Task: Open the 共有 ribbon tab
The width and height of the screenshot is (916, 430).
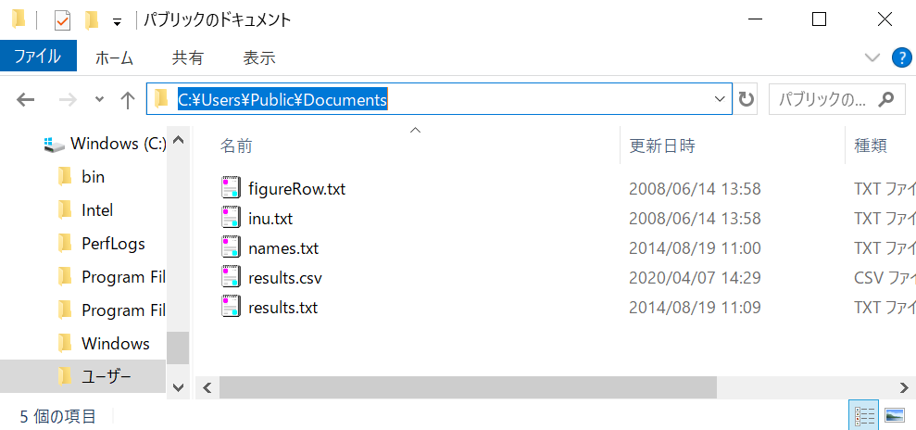Action: [x=187, y=57]
